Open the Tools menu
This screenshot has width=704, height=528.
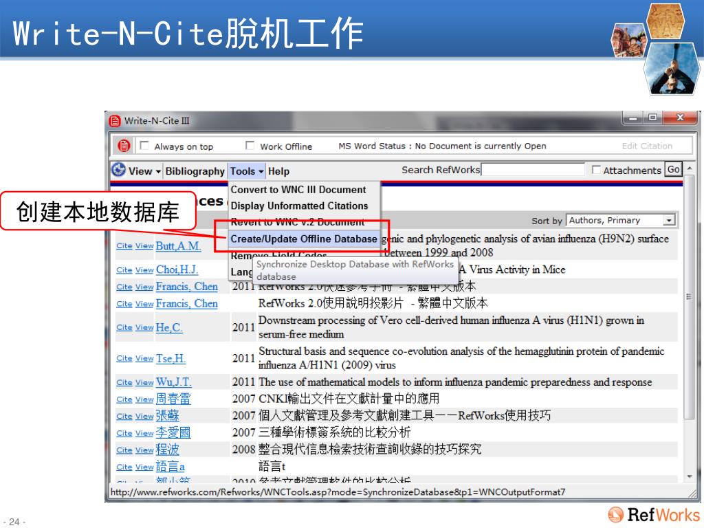coord(247,171)
